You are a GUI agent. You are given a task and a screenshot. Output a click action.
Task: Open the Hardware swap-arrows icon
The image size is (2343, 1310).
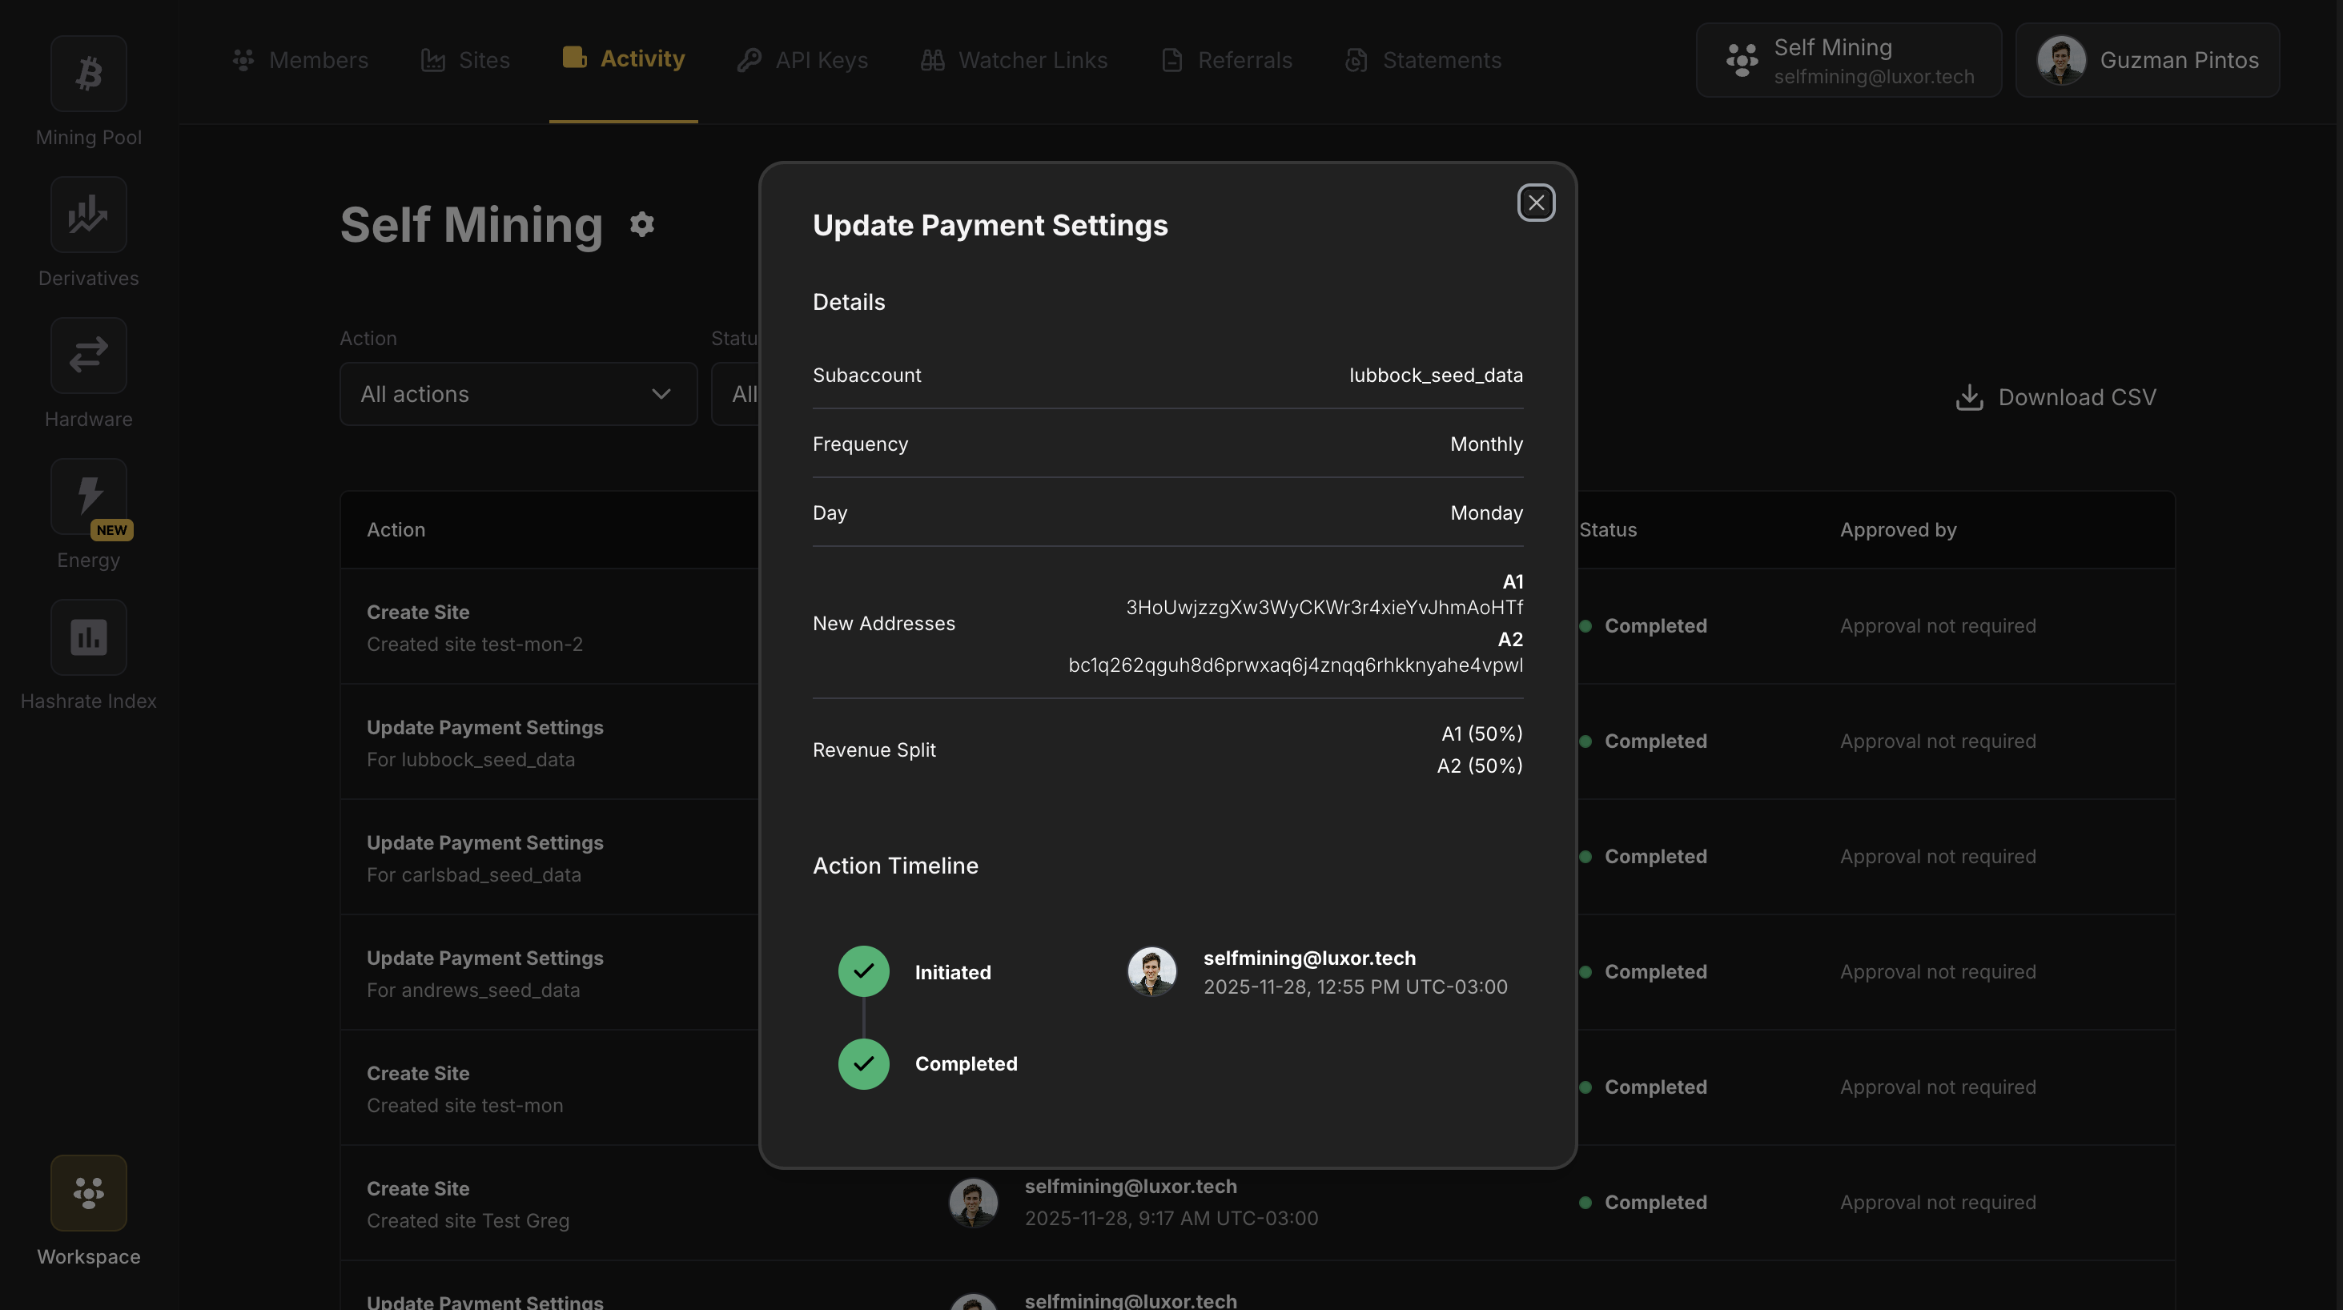point(88,355)
